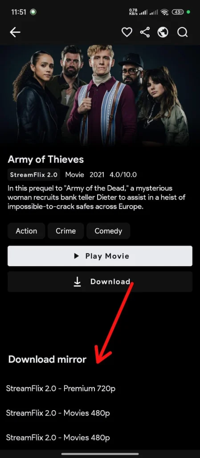Image resolution: width=200 pixels, height=458 pixels.
Task: Tap the download arrow icon
Action: point(77,282)
